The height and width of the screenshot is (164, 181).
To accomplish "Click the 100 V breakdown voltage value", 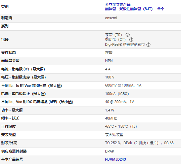I will coord(110,77).
